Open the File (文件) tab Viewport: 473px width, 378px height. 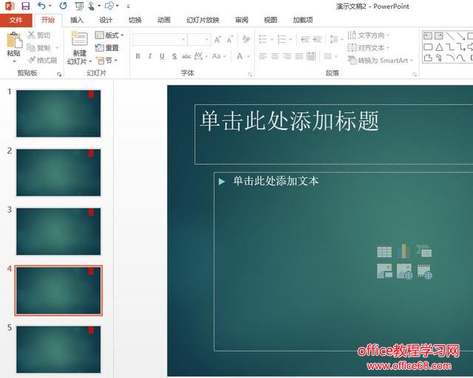[x=16, y=20]
